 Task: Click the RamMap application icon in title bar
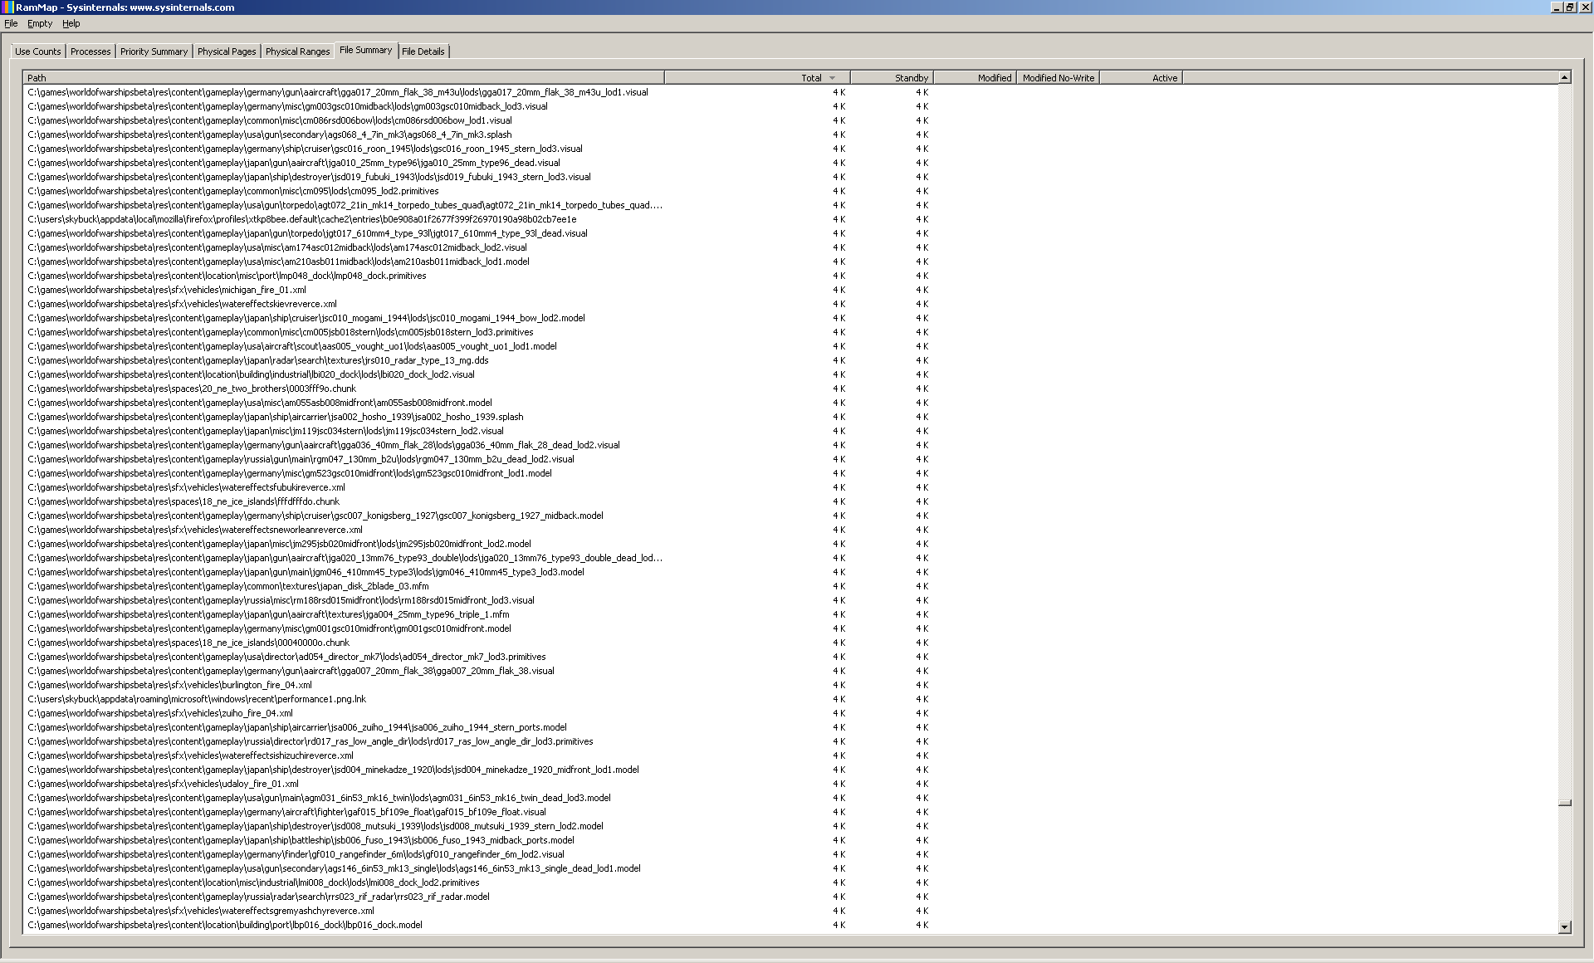[7, 7]
